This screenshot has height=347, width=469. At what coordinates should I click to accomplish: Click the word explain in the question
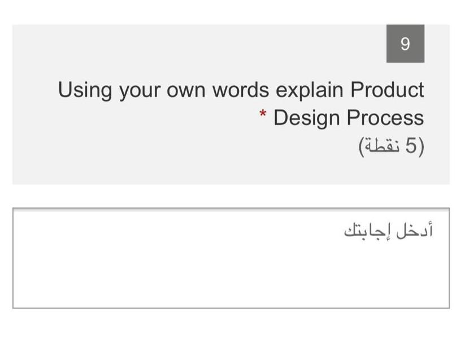click(307, 89)
